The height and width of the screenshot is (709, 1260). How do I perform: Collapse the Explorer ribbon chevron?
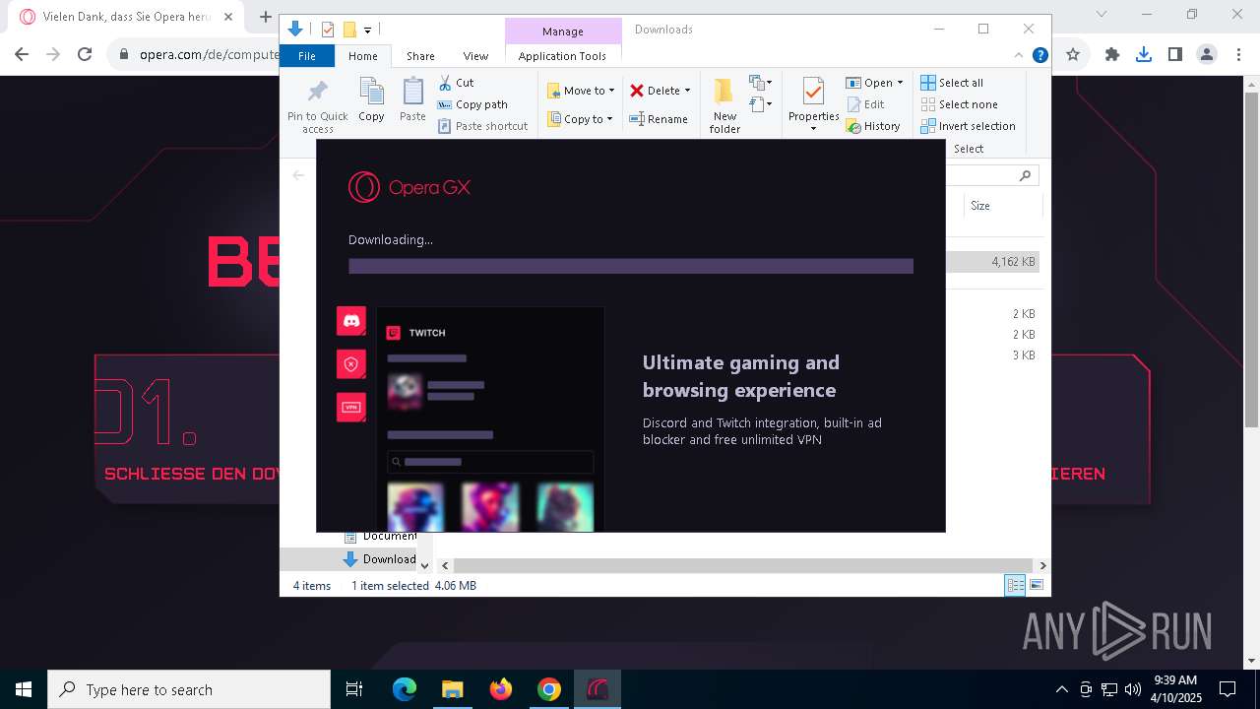tap(1019, 56)
